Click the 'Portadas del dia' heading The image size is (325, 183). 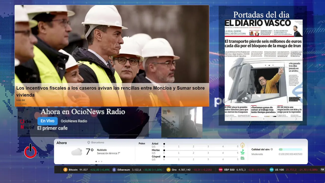pyautogui.click(x=261, y=14)
